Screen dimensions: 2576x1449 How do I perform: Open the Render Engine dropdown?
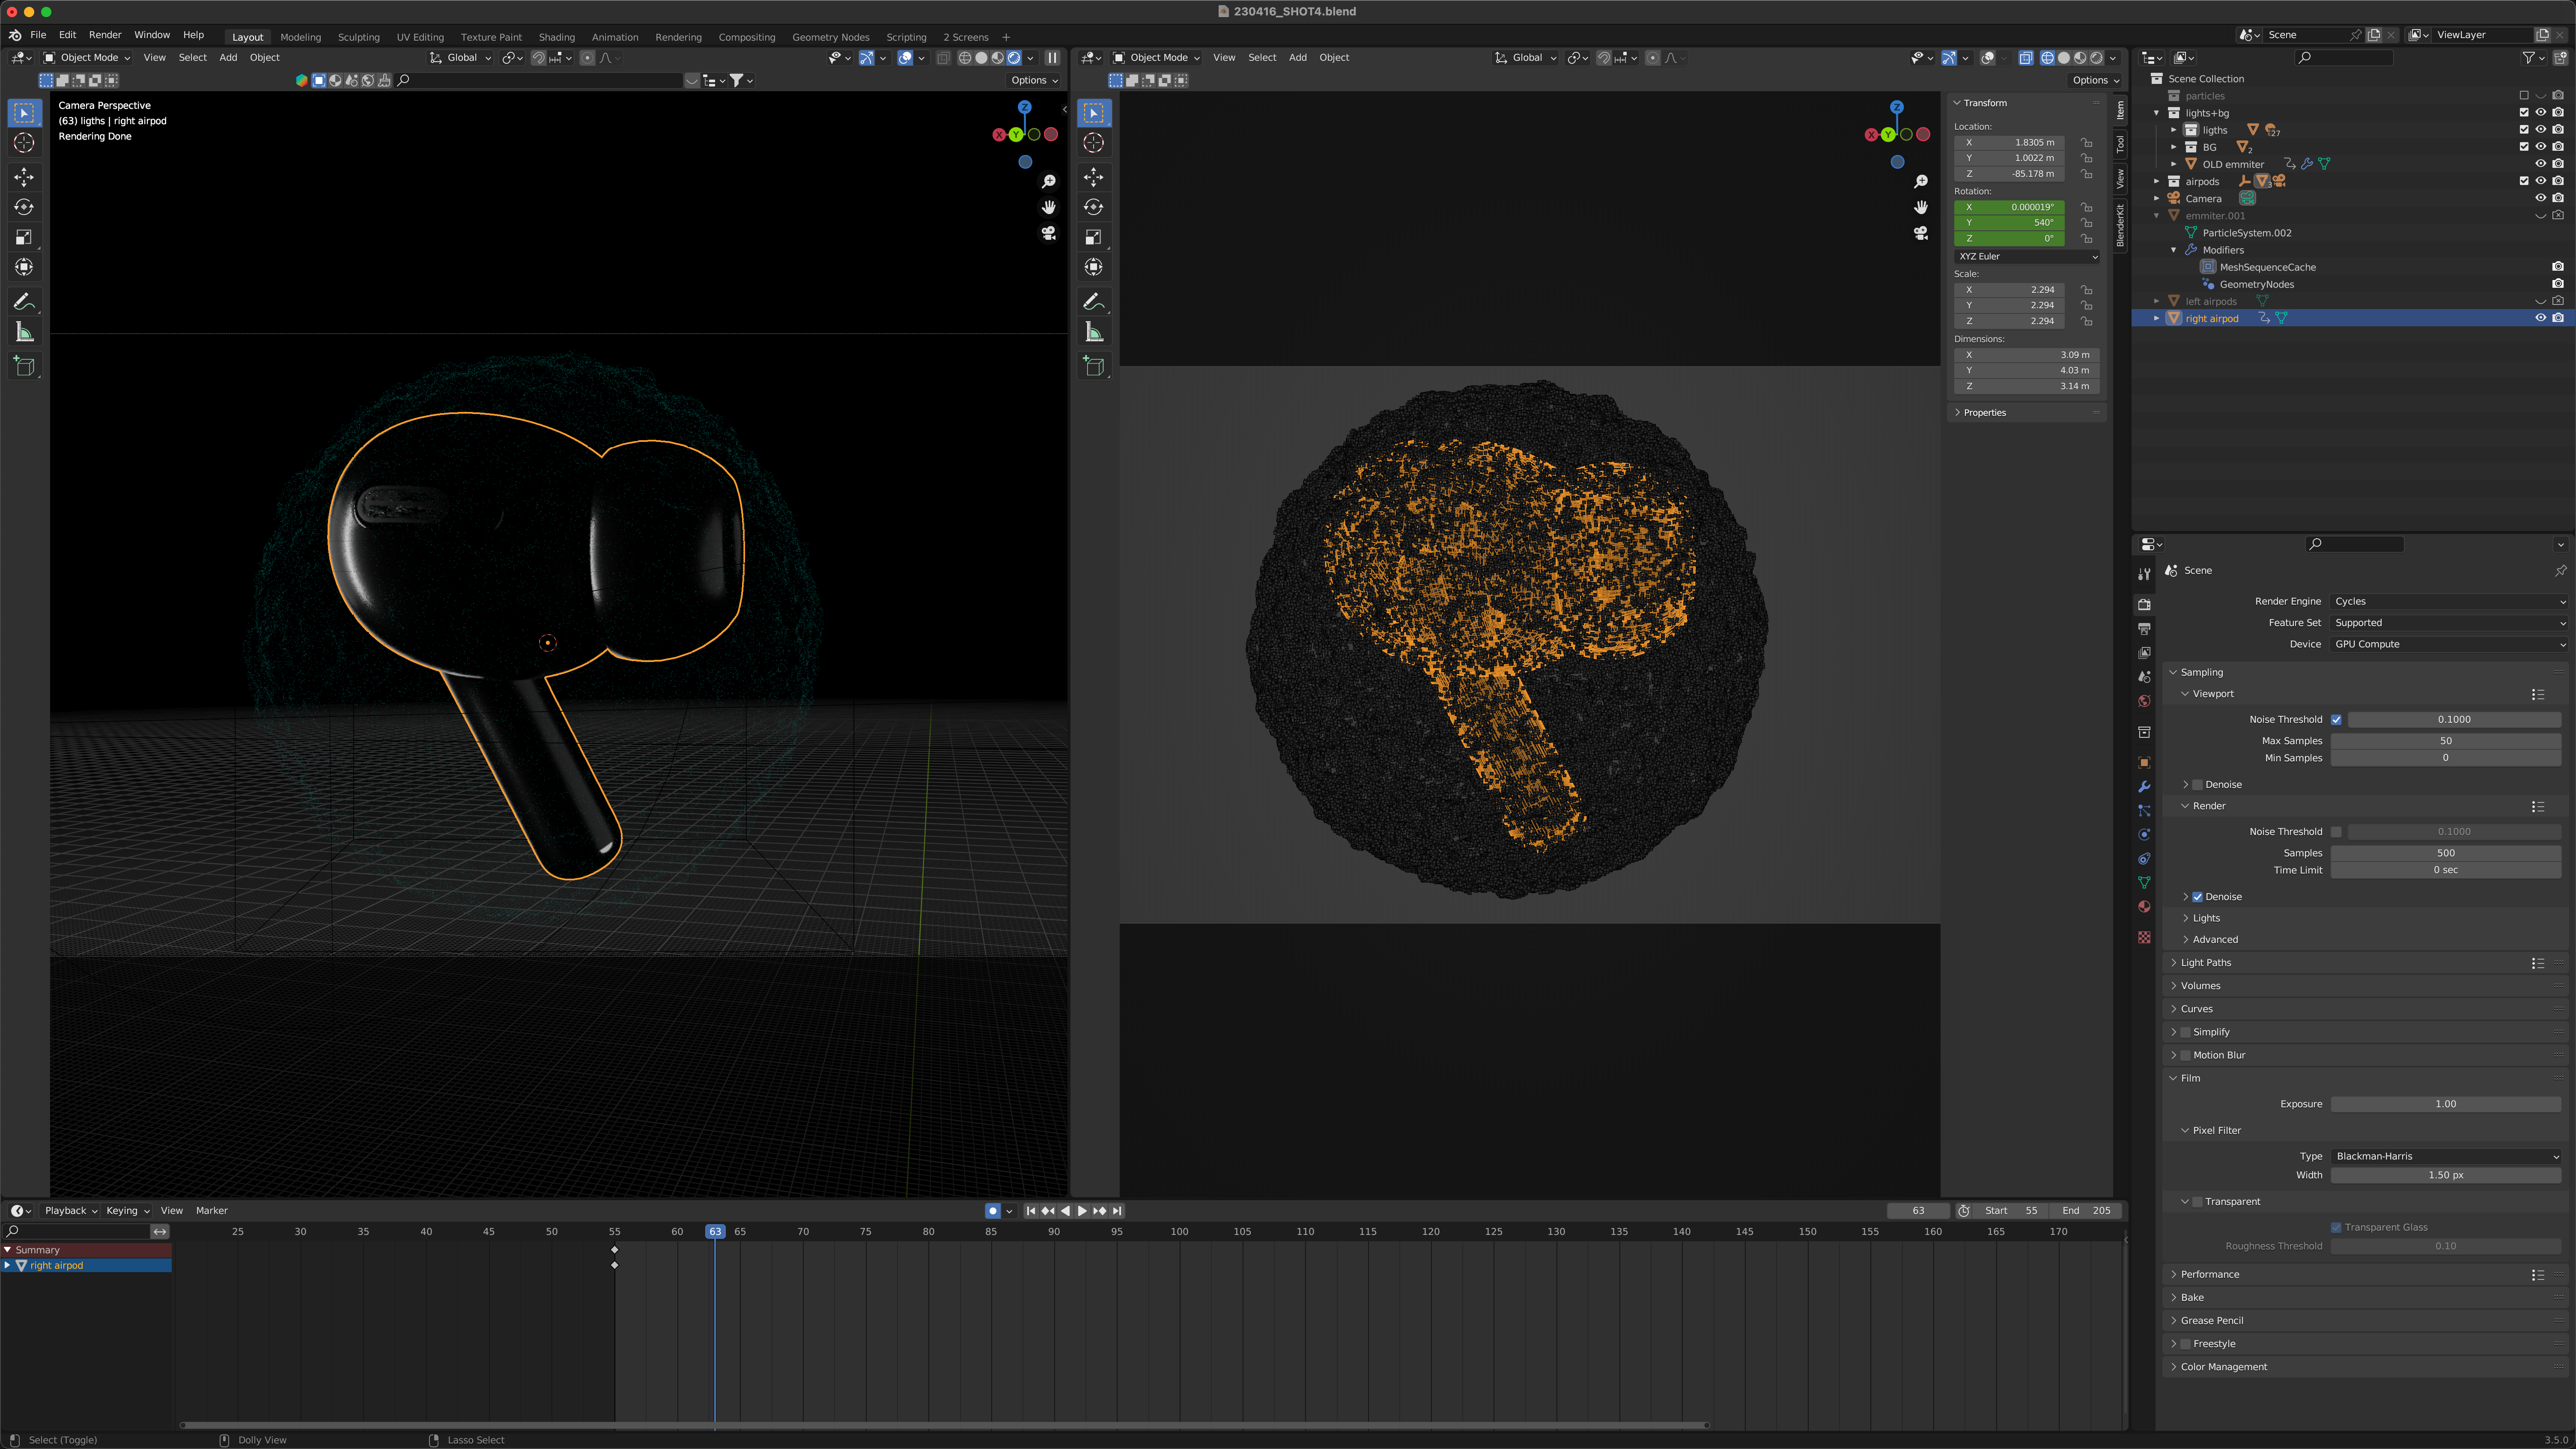pos(2447,601)
